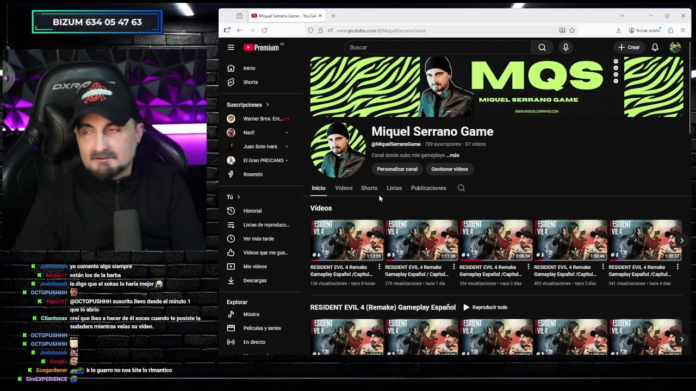Open Resident Evil 4 video #4 thumbnail
The image size is (696, 391).
[x=496, y=240]
